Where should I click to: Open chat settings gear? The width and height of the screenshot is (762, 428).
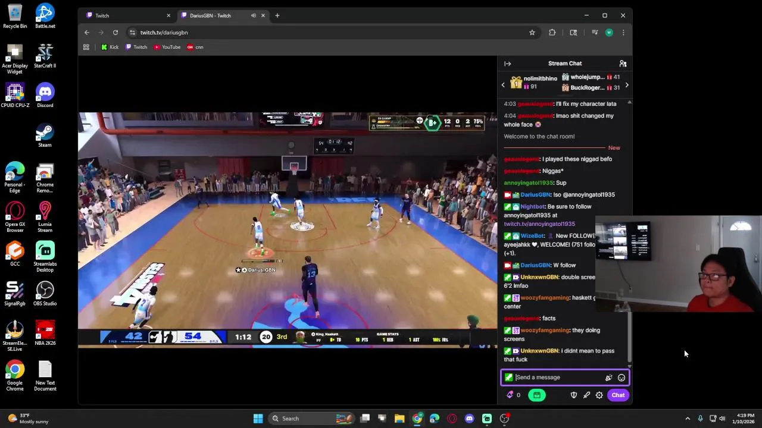click(599, 395)
